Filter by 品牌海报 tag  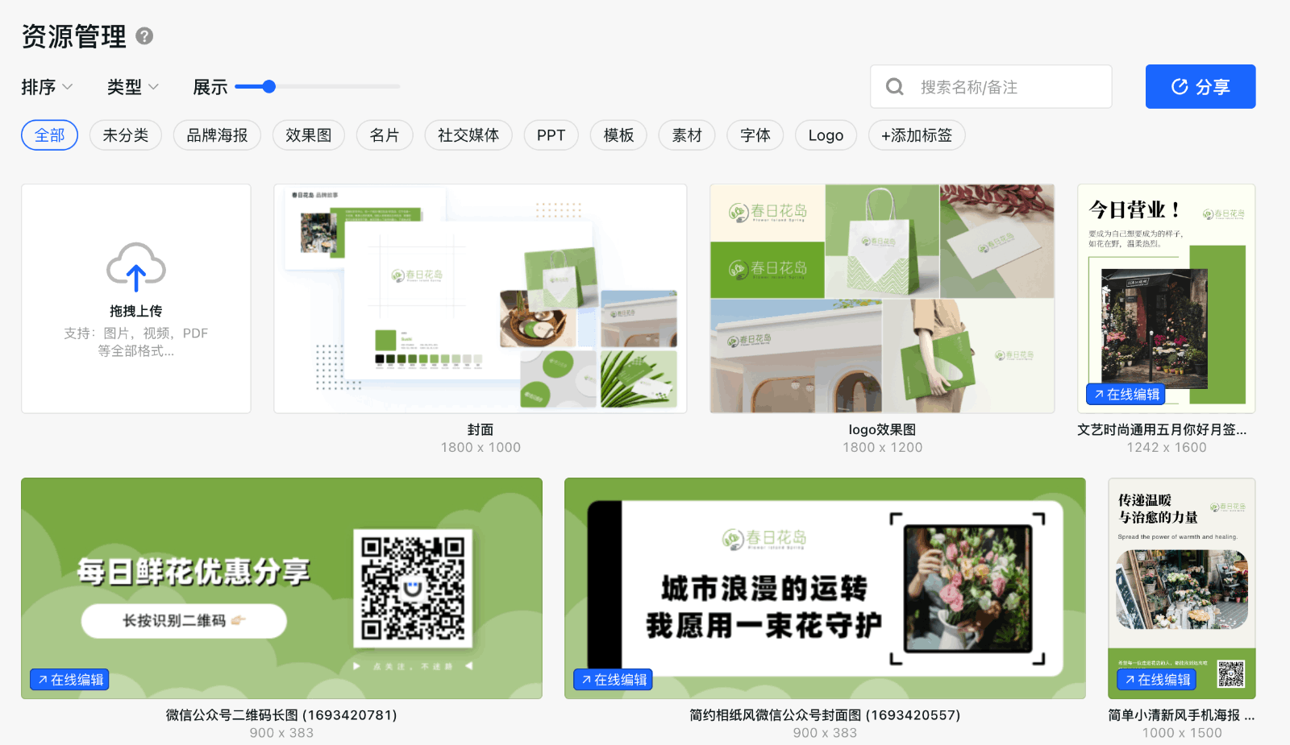[217, 135]
